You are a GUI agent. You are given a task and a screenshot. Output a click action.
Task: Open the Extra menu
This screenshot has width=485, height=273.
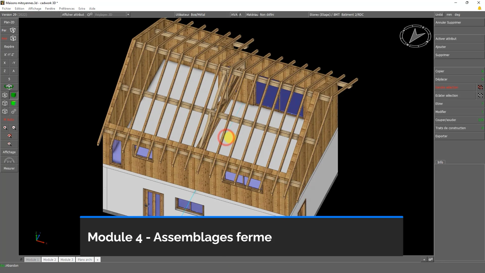[82, 9]
